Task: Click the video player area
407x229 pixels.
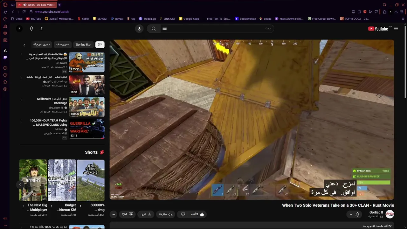Action: point(252,120)
